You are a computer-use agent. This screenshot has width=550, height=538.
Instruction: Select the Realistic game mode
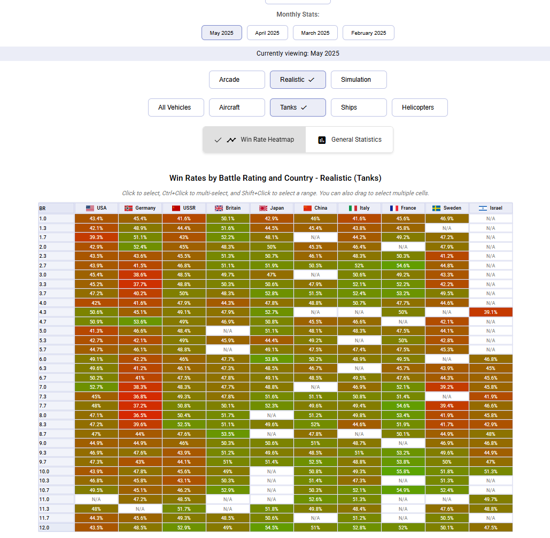pyautogui.click(x=298, y=80)
